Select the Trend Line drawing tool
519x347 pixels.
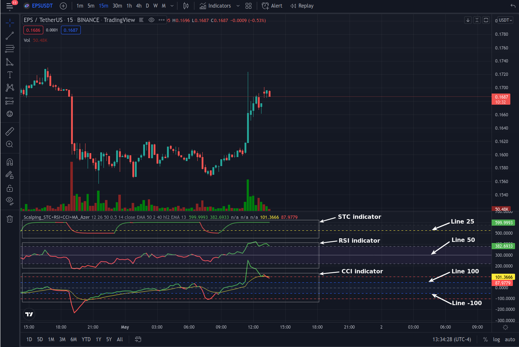(10, 35)
